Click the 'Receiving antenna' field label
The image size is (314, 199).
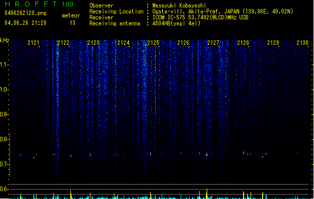[115, 23]
